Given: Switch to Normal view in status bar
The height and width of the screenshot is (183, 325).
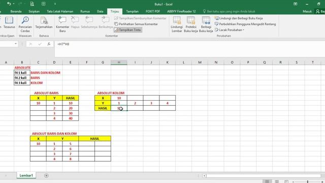Looking at the screenshot, I should 267,181.
